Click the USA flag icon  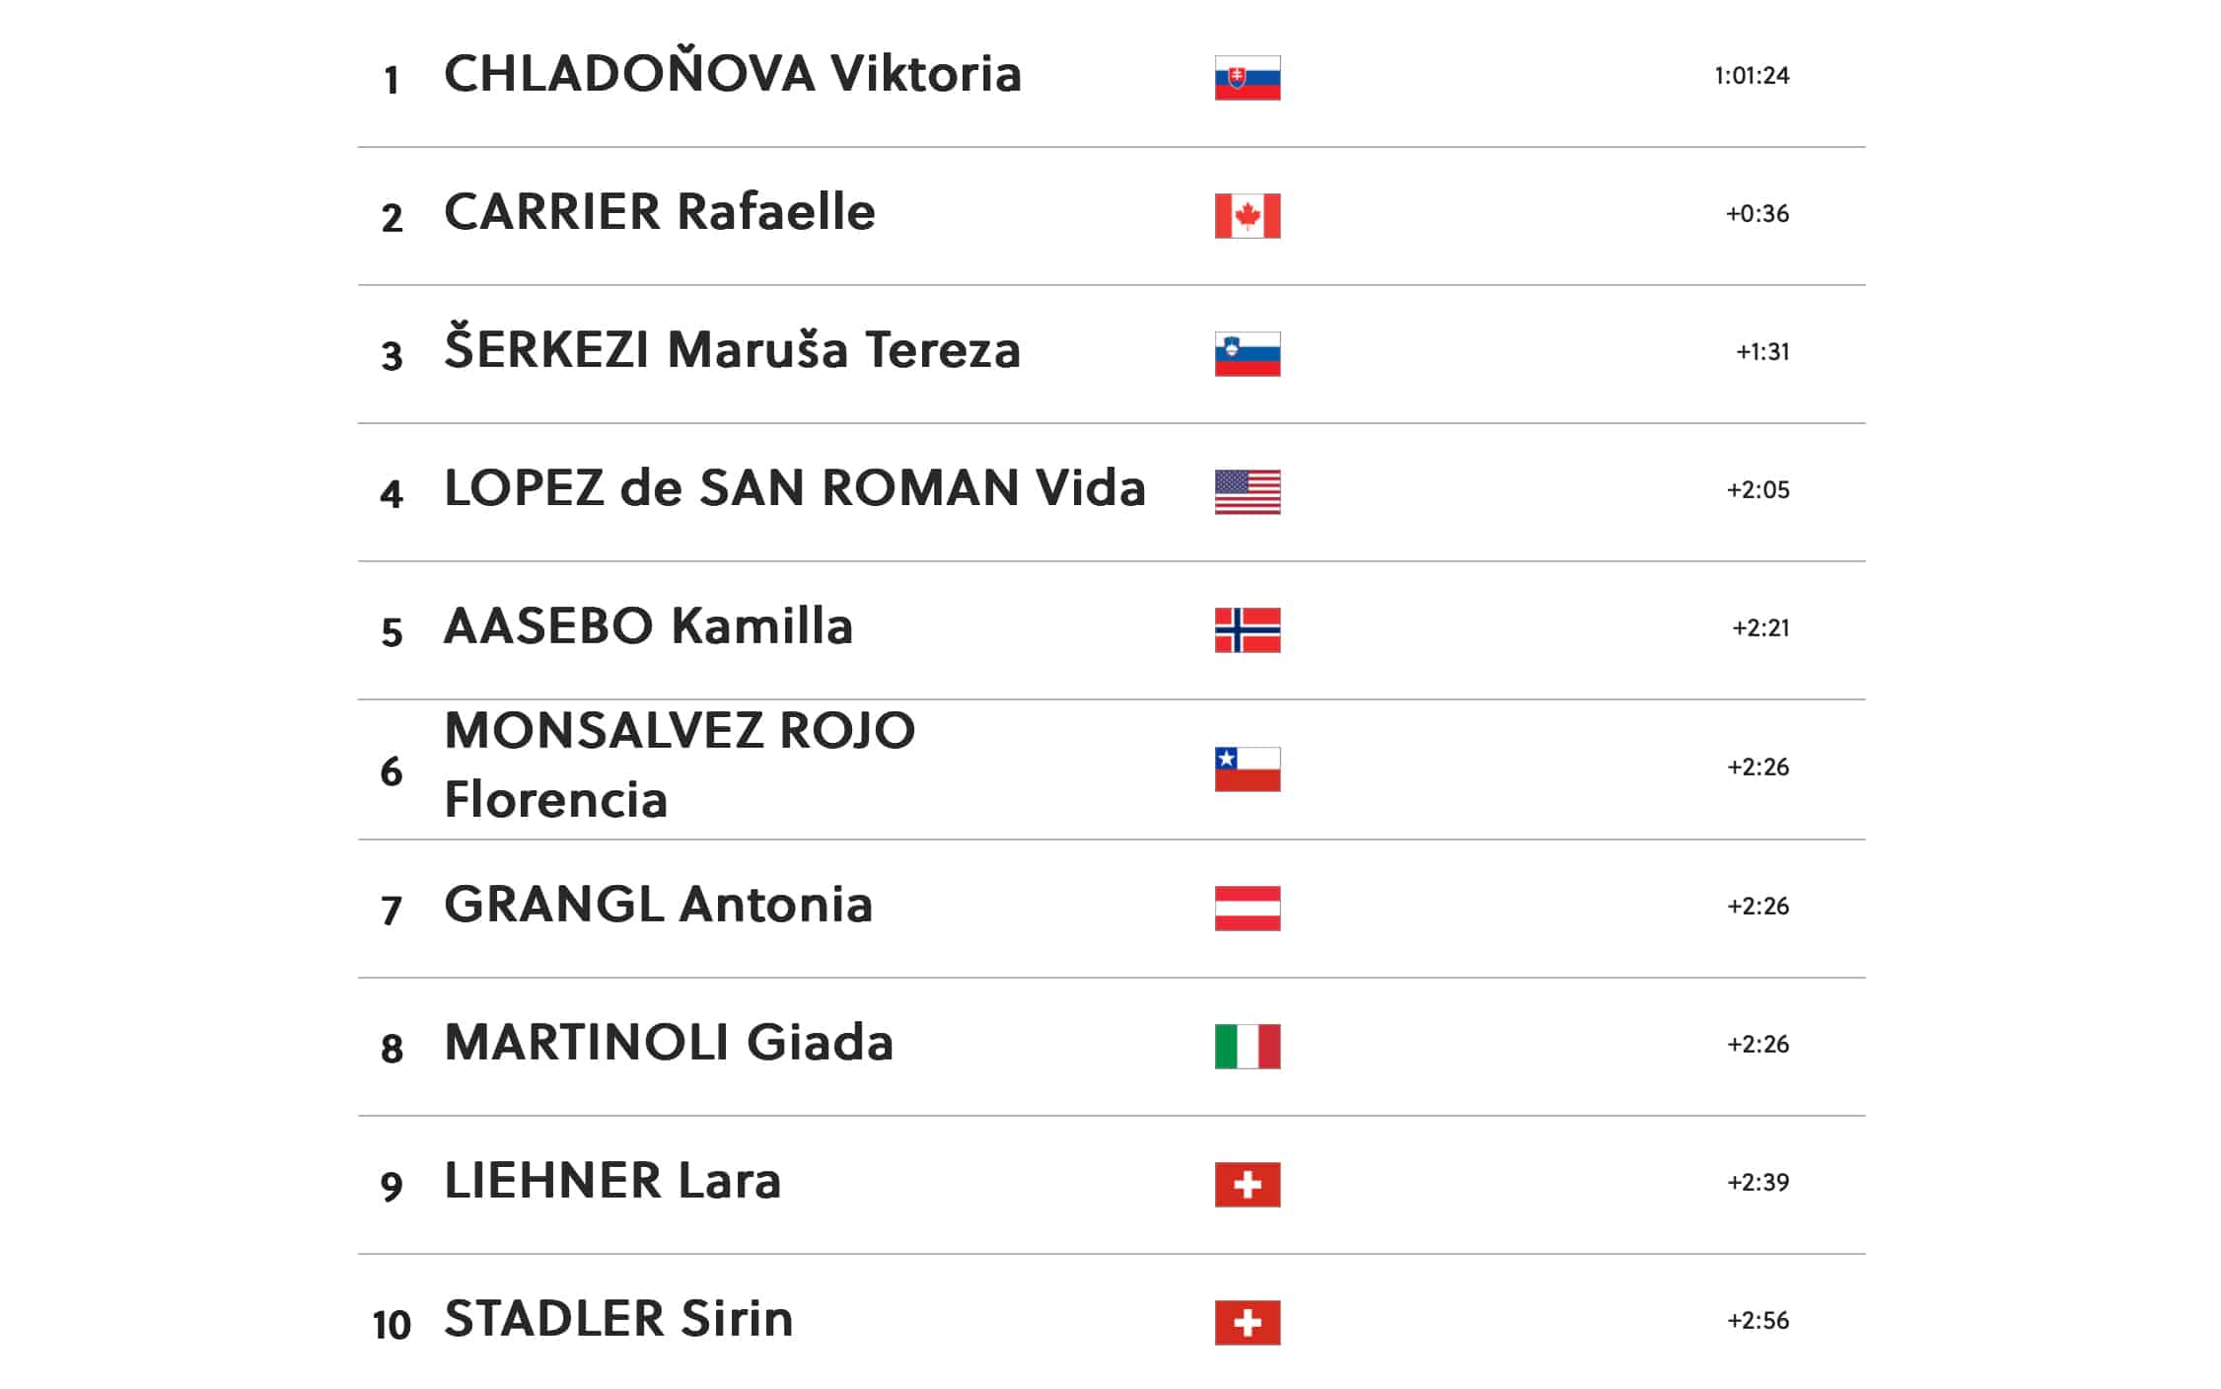coord(1247,492)
